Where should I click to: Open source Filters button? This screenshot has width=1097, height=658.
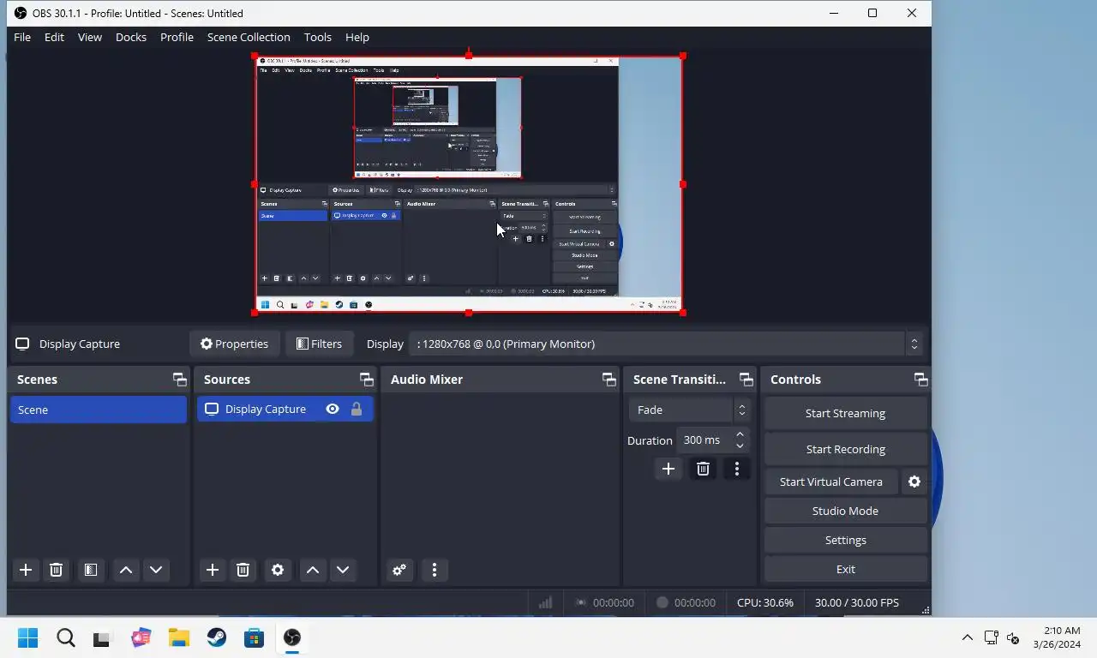[x=319, y=344]
